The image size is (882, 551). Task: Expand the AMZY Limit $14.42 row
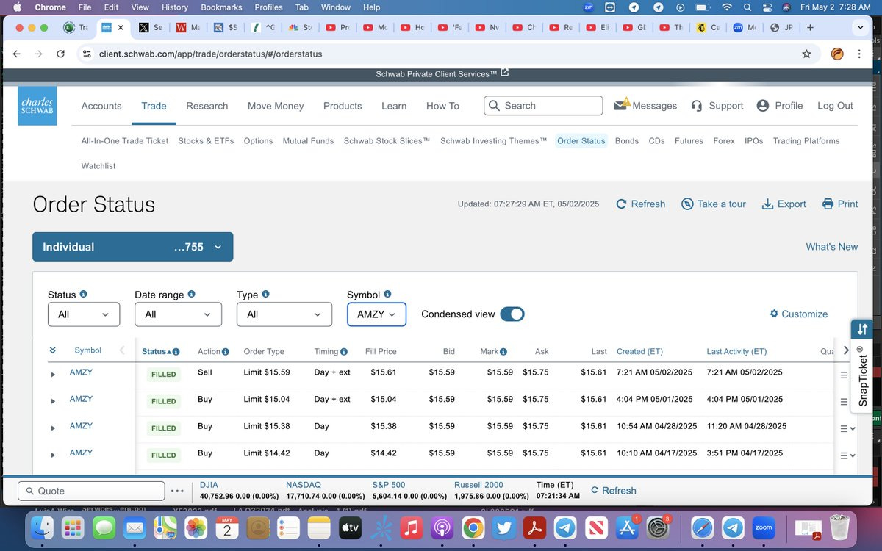click(53, 455)
